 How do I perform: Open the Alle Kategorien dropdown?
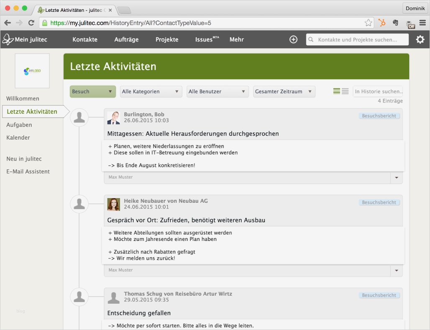[151, 92]
